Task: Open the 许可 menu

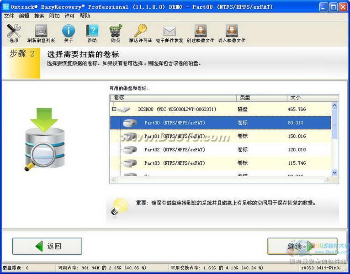Action: point(69,16)
